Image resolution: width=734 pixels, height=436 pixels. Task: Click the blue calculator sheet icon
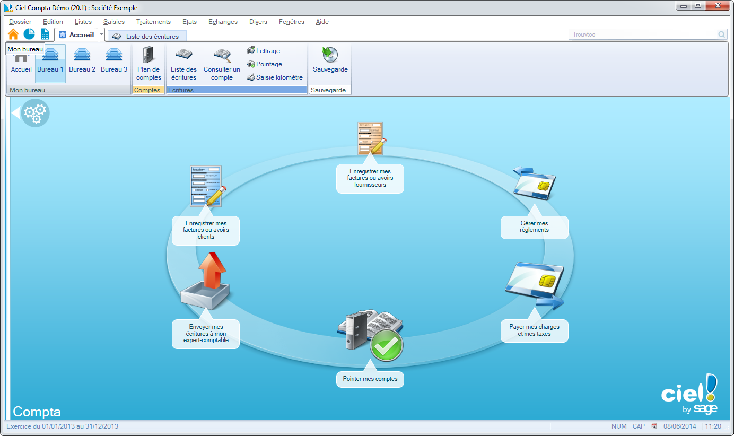[45, 34]
